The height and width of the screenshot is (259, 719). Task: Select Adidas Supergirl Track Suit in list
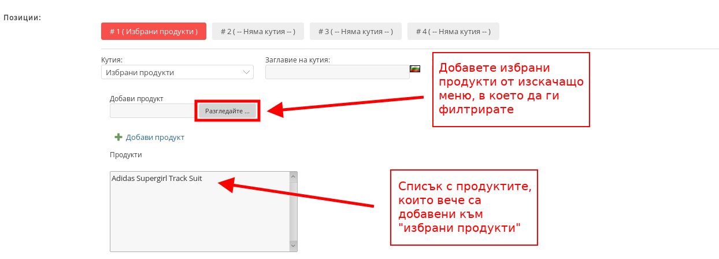pos(157,179)
